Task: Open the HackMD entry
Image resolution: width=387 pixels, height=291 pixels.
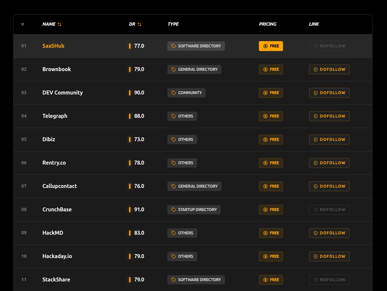Action: [x=53, y=233]
